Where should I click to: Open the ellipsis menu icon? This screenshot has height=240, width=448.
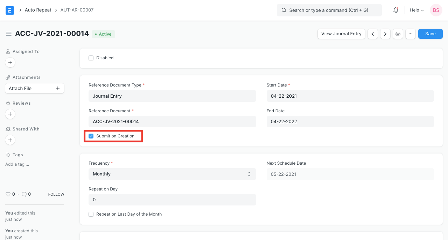pyautogui.click(x=410, y=33)
